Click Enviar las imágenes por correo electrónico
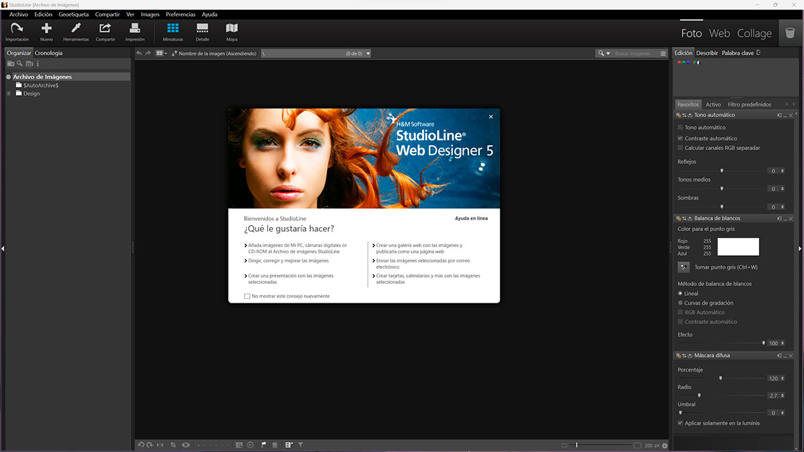The height and width of the screenshot is (452, 804). coord(422,264)
